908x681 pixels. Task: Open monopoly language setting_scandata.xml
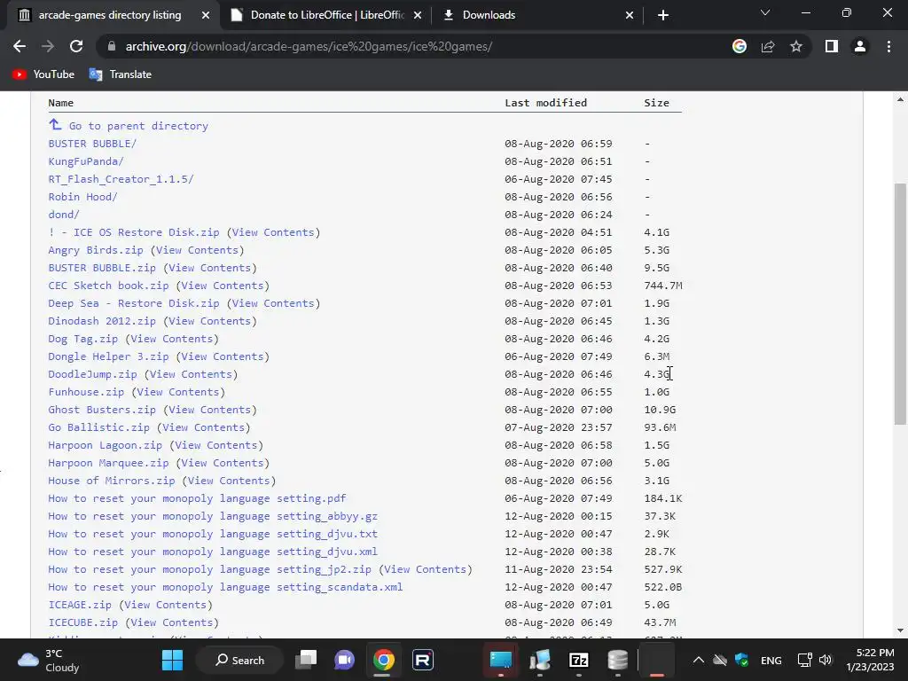click(225, 587)
